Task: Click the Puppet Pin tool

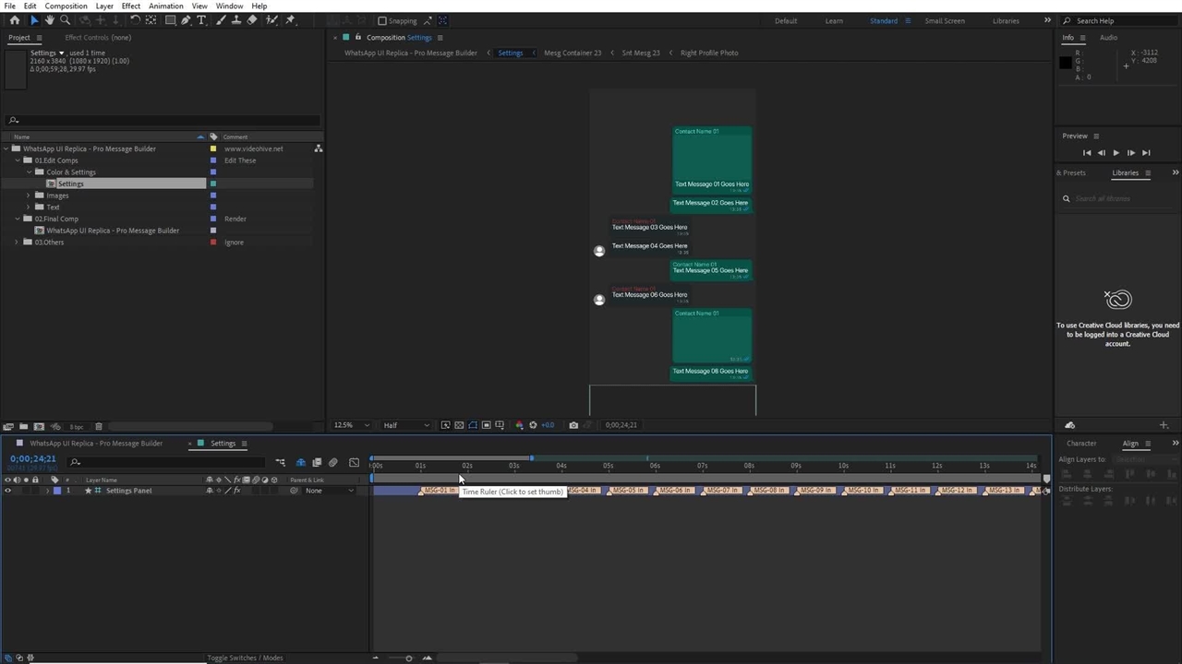Action: (x=290, y=20)
